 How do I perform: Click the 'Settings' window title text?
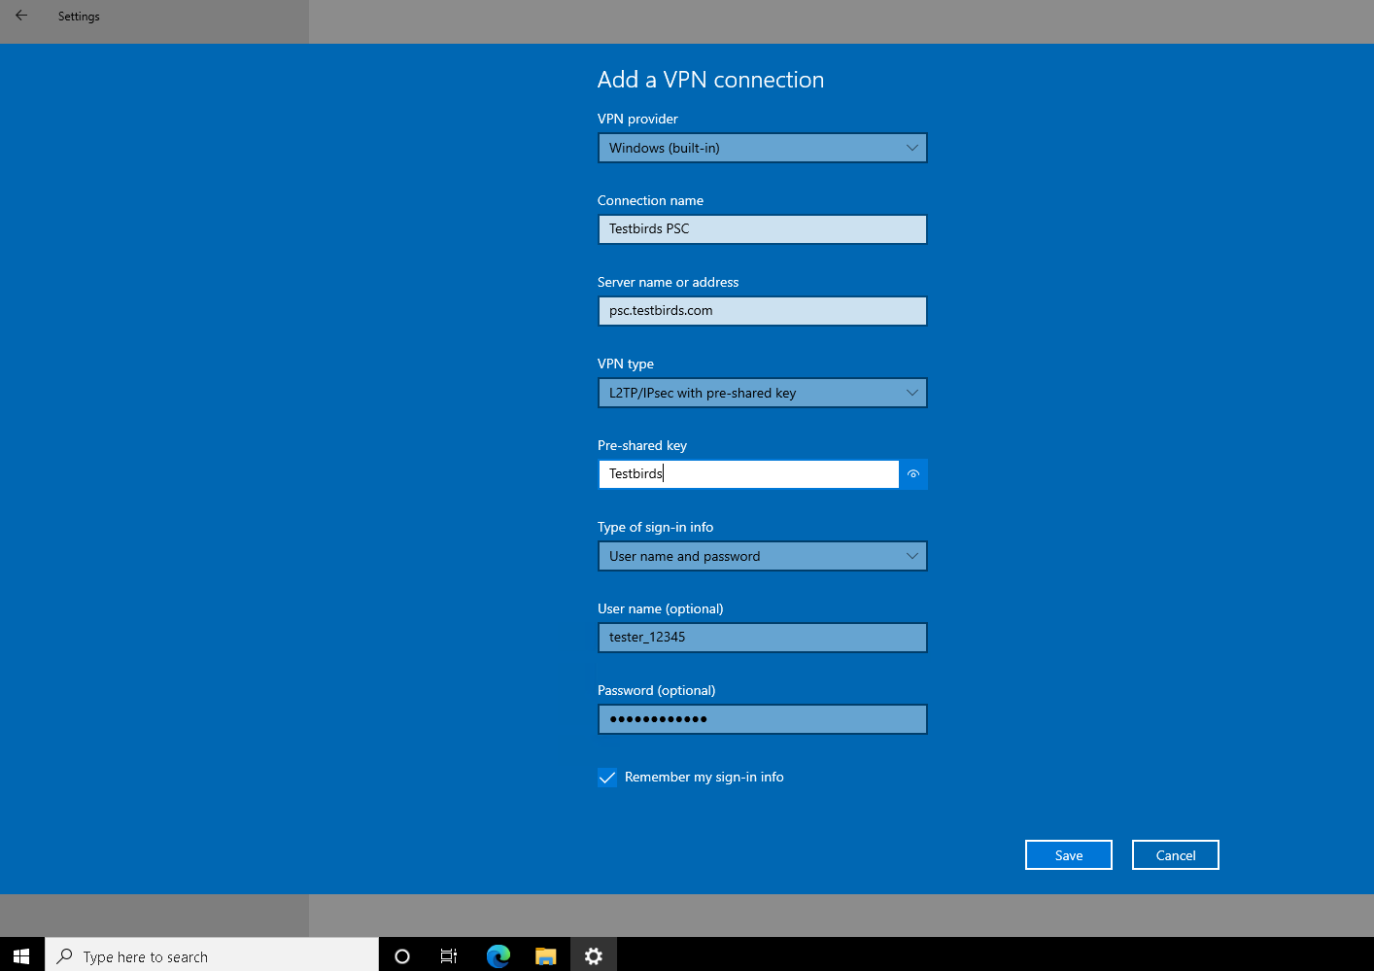point(79,17)
